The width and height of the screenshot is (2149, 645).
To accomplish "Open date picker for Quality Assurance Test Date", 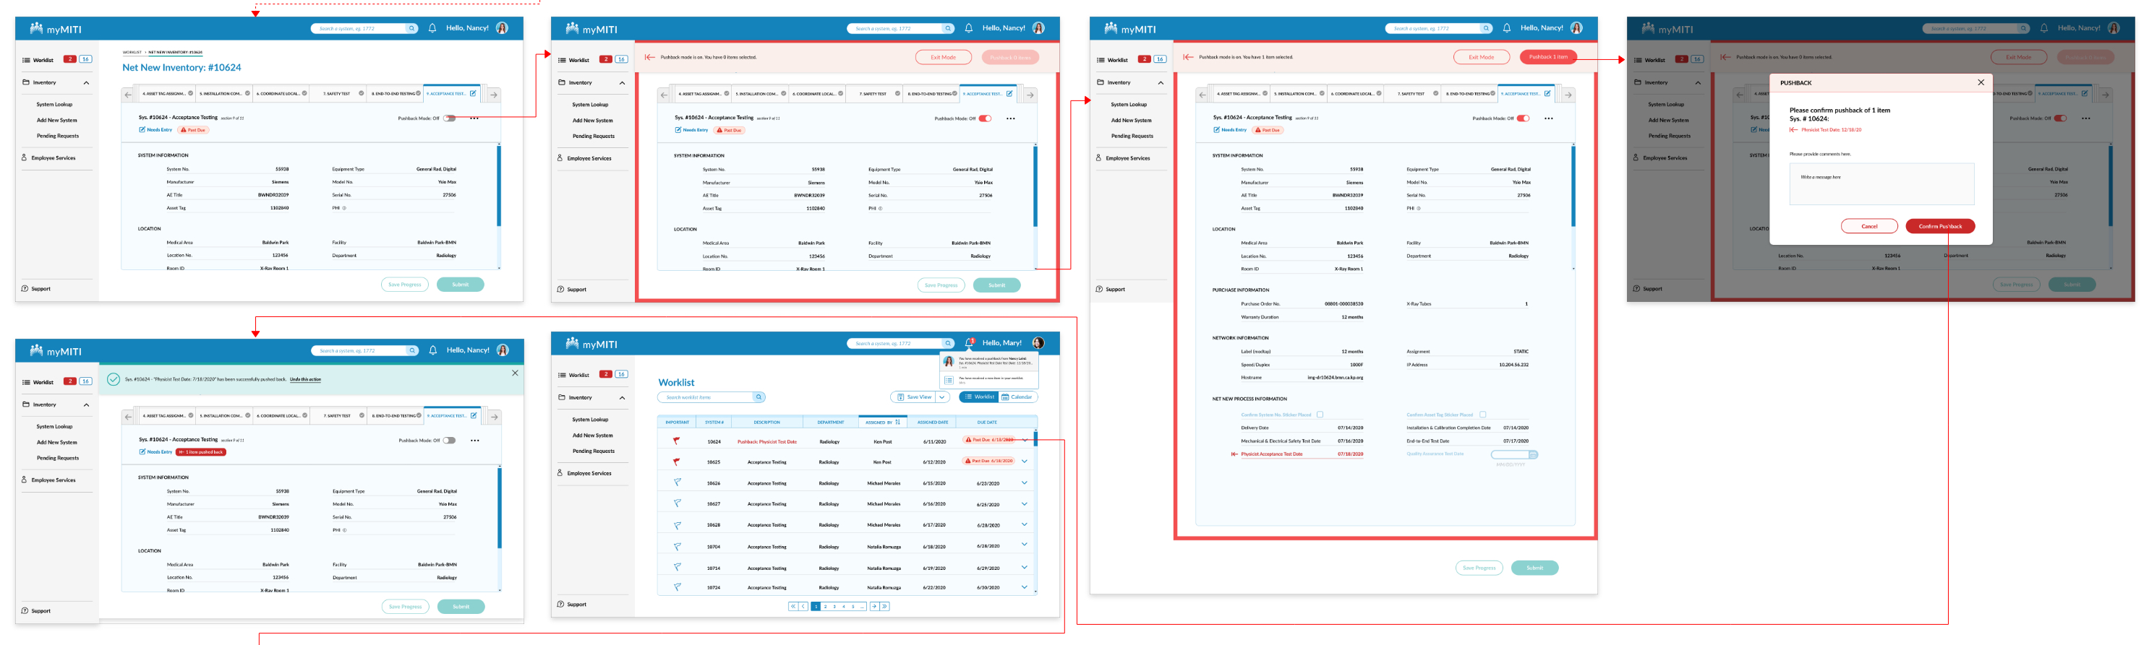I will (x=1532, y=454).
